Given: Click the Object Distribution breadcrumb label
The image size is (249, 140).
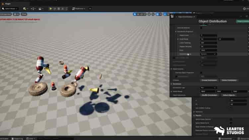Looking at the screenshot, I should [x=185, y=17].
